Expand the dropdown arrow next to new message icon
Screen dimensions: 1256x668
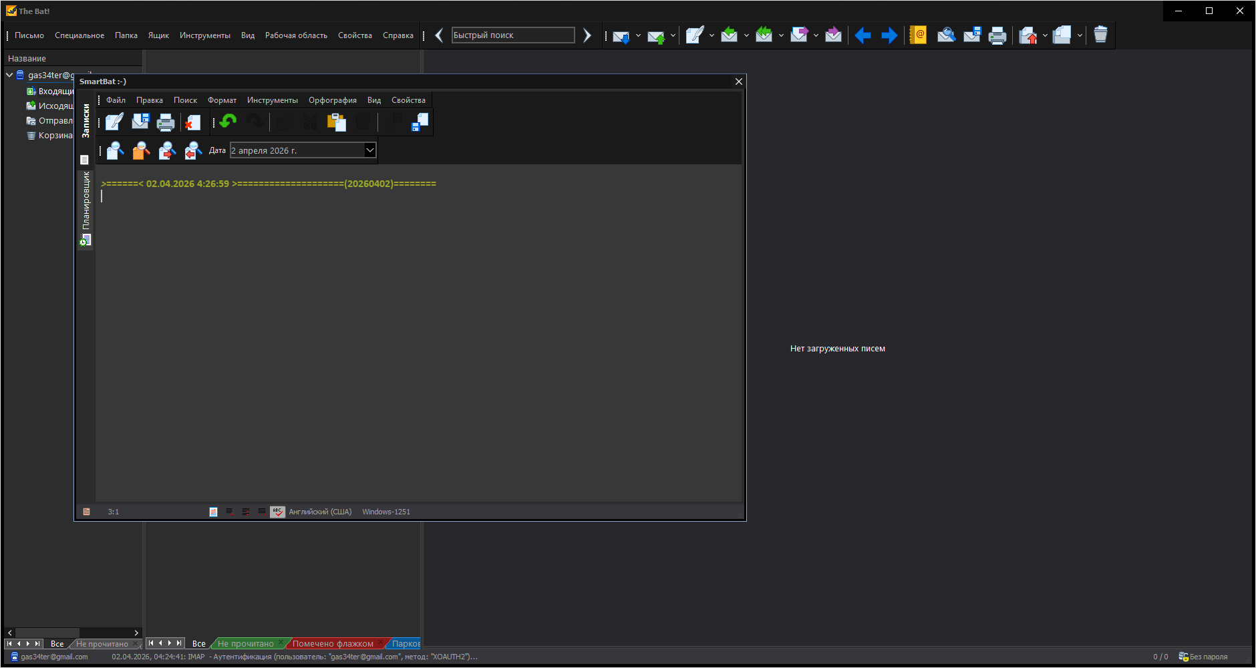(712, 35)
